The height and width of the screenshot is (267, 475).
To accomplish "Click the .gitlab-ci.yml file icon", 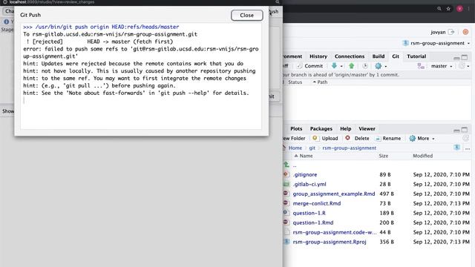I will tap(286, 184).
